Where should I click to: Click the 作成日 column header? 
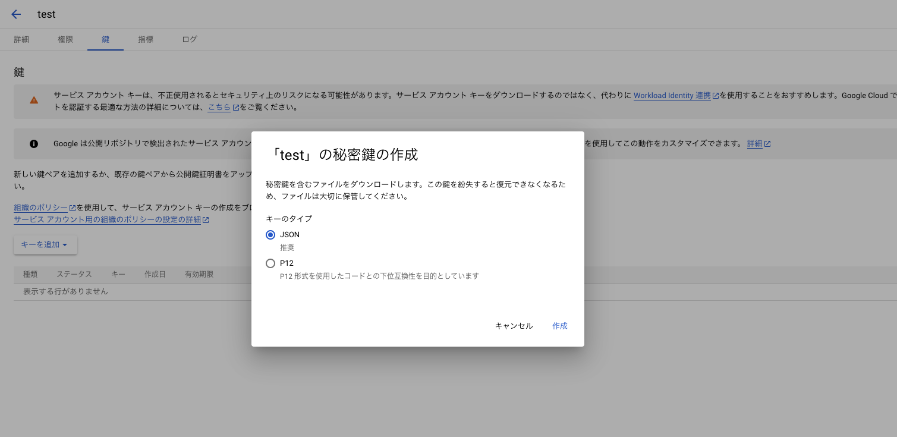click(155, 275)
